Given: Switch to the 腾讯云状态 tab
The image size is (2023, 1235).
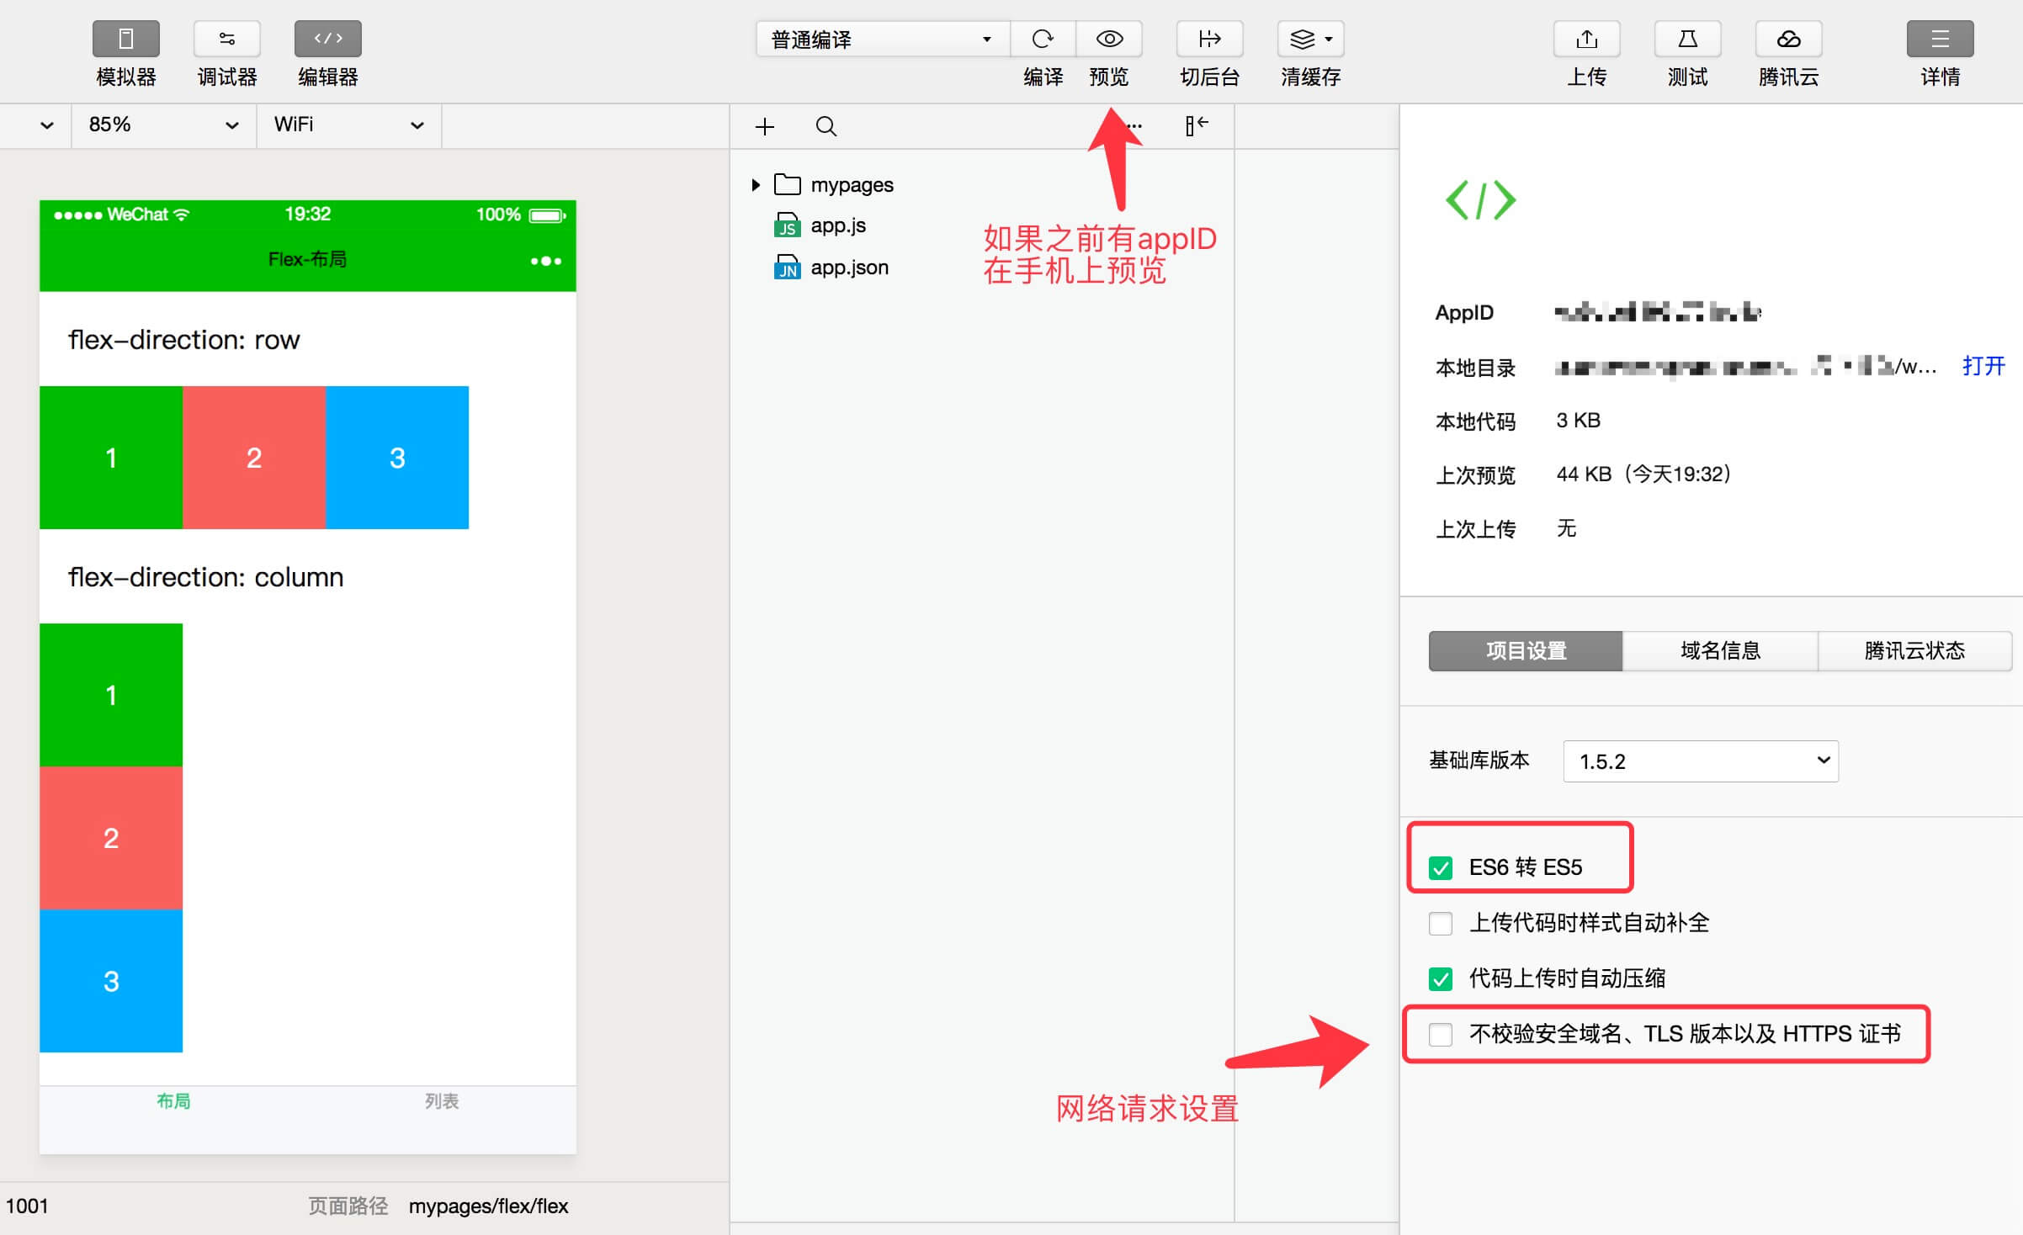Looking at the screenshot, I should click(x=1914, y=650).
